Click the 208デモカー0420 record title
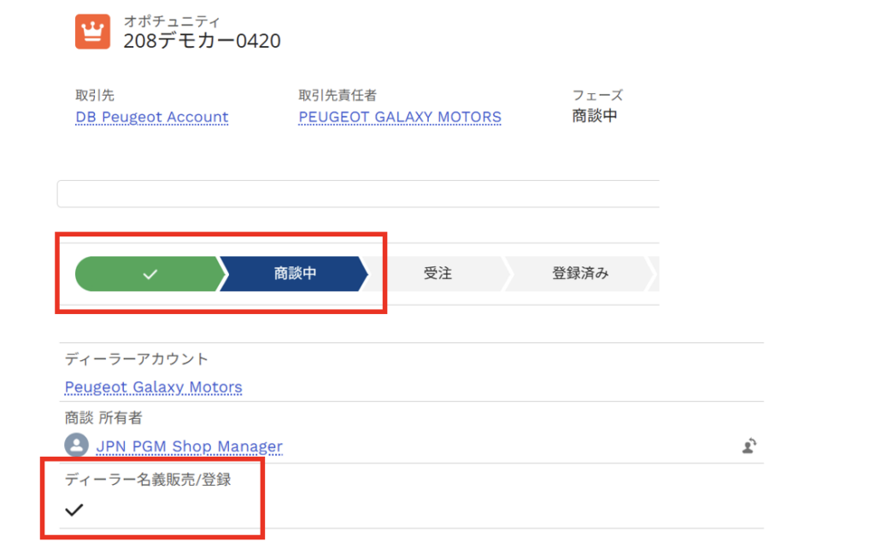The width and height of the screenshot is (875, 542). point(202,41)
